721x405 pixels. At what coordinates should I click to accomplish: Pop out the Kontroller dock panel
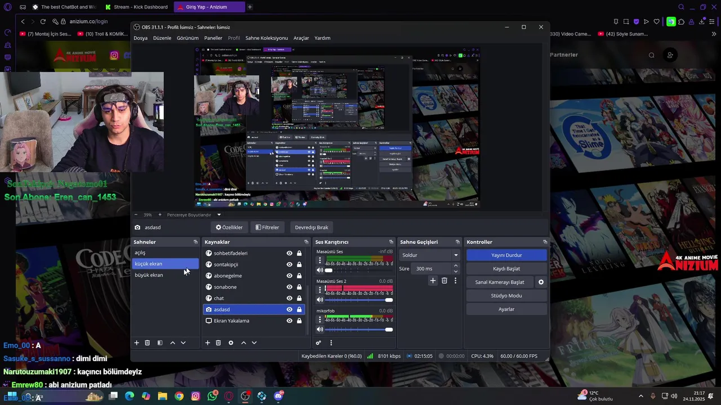(545, 242)
